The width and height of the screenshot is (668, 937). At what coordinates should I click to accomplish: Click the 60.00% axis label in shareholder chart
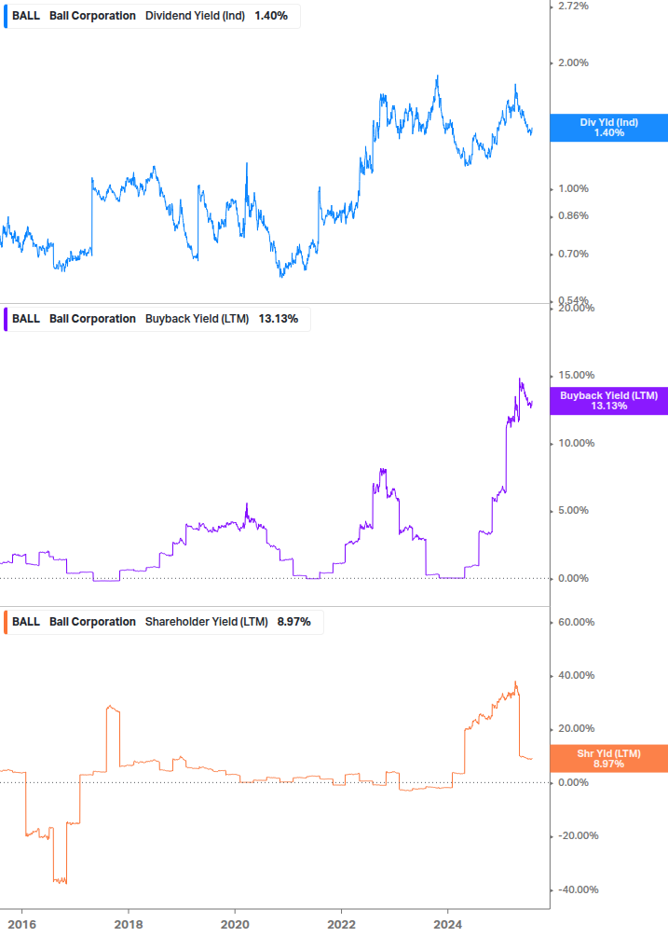click(576, 622)
